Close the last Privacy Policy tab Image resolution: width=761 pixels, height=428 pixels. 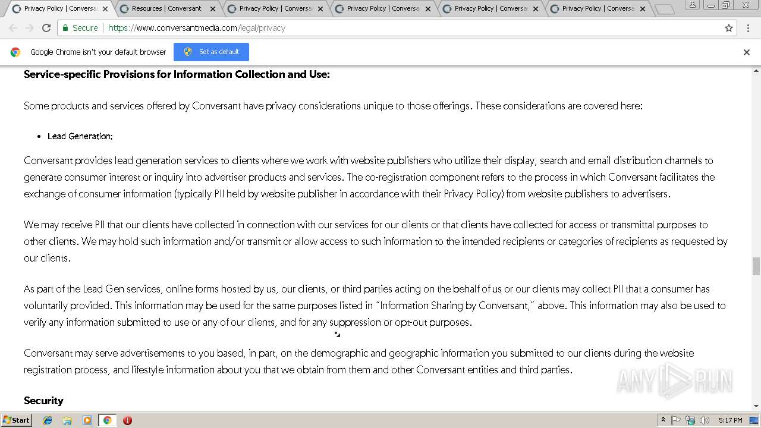click(643, 9)
